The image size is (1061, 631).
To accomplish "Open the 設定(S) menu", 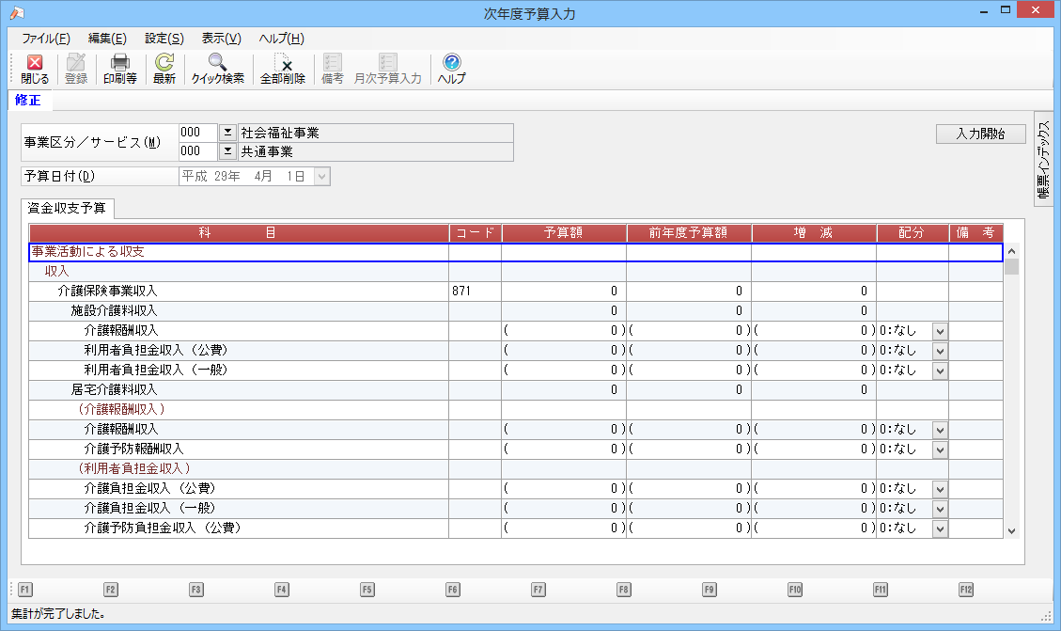I will pos(164,39).
